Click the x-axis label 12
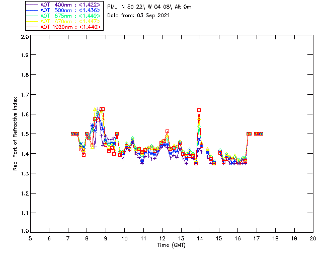This screenshot has height=258, width=322. [x=162, y=238]
